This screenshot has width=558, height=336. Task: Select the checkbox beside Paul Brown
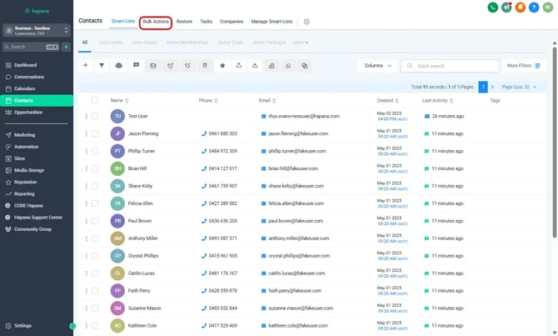95,221
